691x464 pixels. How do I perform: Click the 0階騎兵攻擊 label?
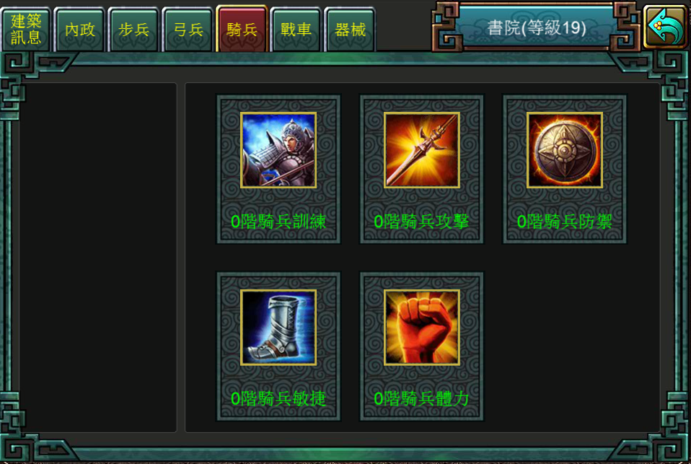(421, 222)
